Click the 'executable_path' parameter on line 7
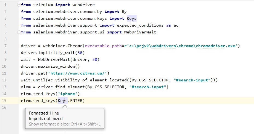The width and height of the screenshot is (254, 134). click(x=103, y=46)
